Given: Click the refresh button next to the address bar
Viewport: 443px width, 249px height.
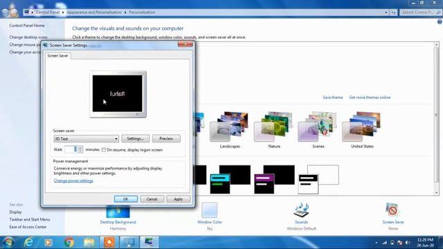Looking at the screenshot, I should [x=393, y=12].
